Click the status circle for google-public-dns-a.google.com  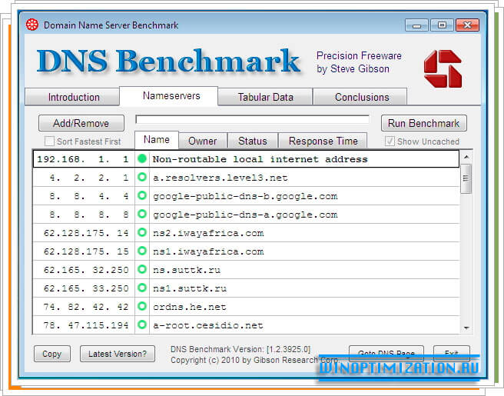(x=141, y=214)
